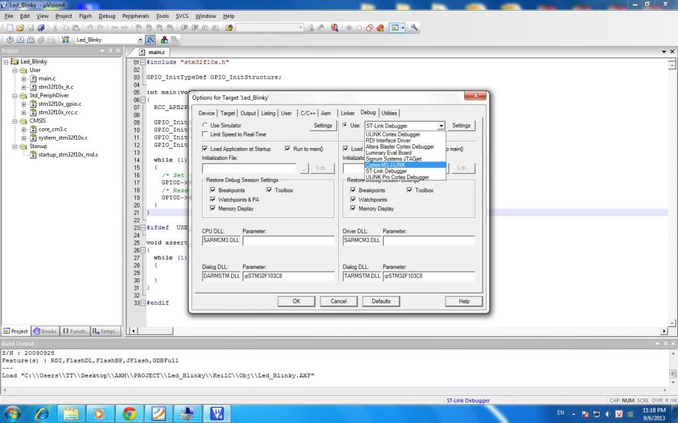
Task: Click the Defaults button
Action: [x=381, y=301]
